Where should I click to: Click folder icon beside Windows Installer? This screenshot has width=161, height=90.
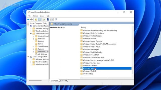pos(82,38)
